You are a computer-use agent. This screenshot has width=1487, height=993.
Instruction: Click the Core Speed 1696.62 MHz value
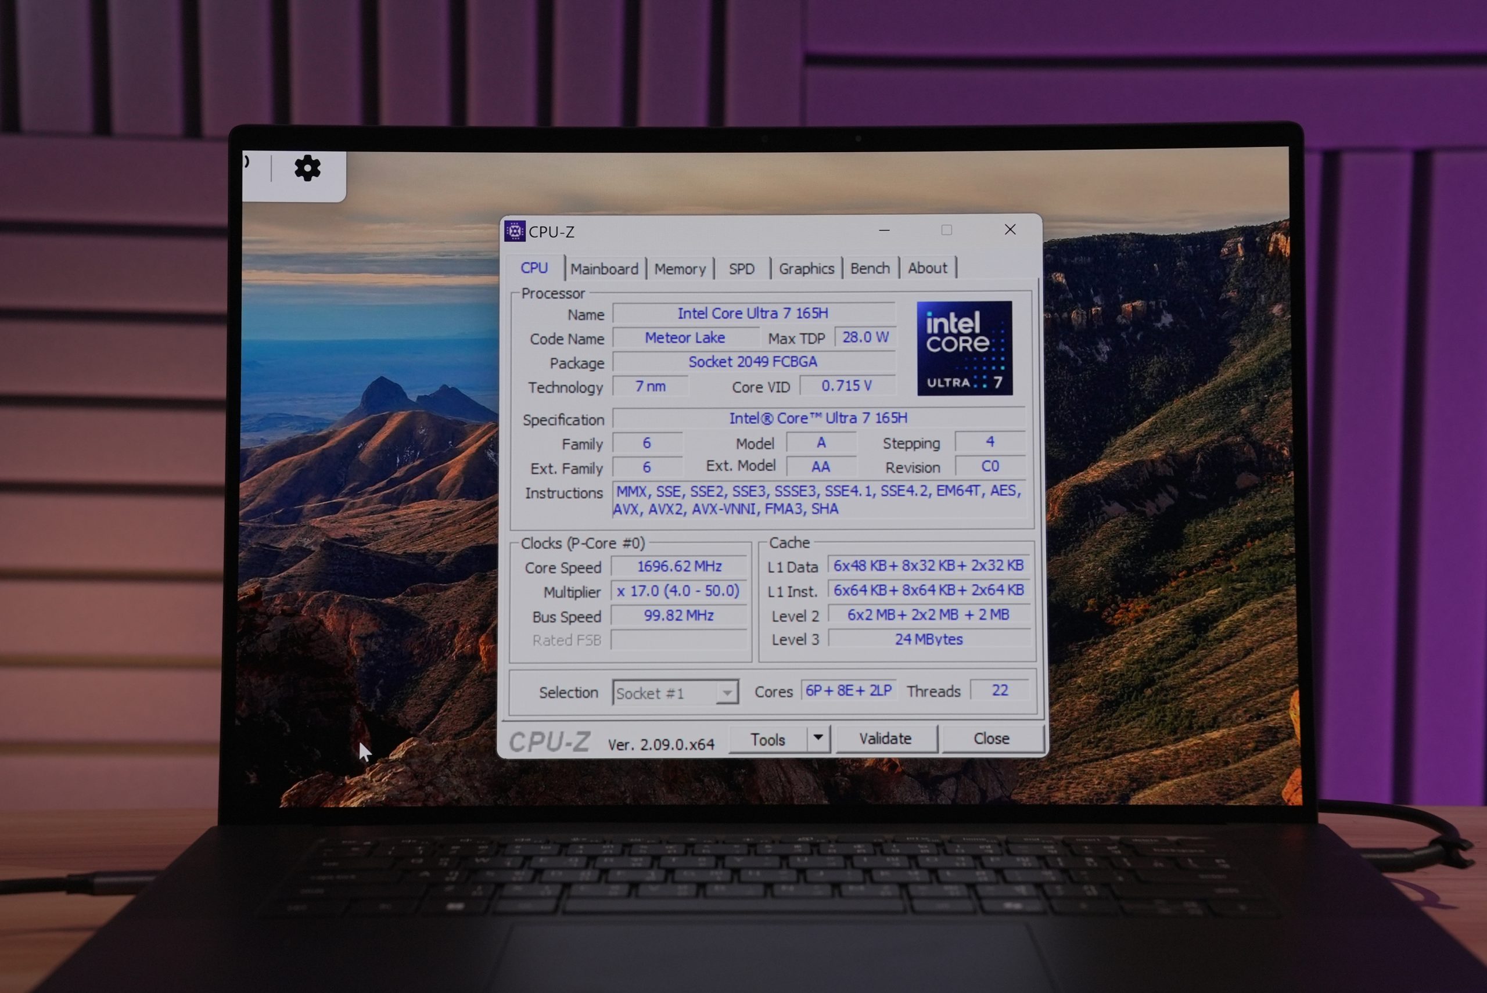679,566
